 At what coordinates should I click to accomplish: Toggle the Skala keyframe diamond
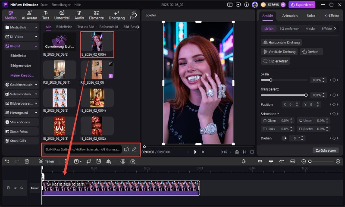(333, 80)
